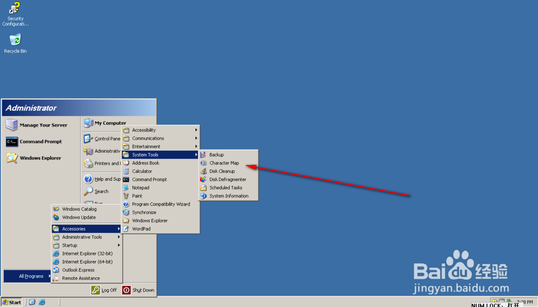Expand All Programs arrow

click(x=49, y=276)
